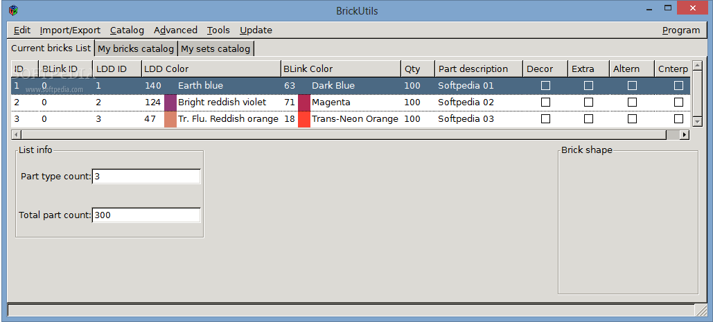Toggle Cnterp checkbox for Softpedia 03
The height and width of the screenshot is (322, 713).
[x=678, y=119]
